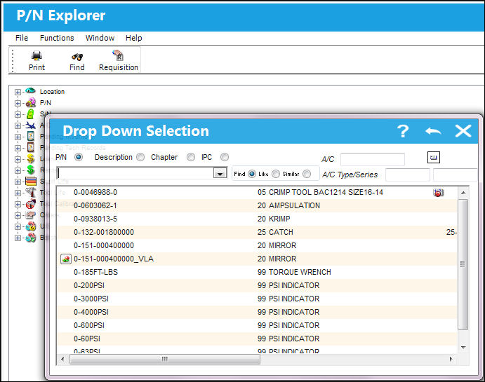Click the small icon next to A/C field

coord(433,158)
